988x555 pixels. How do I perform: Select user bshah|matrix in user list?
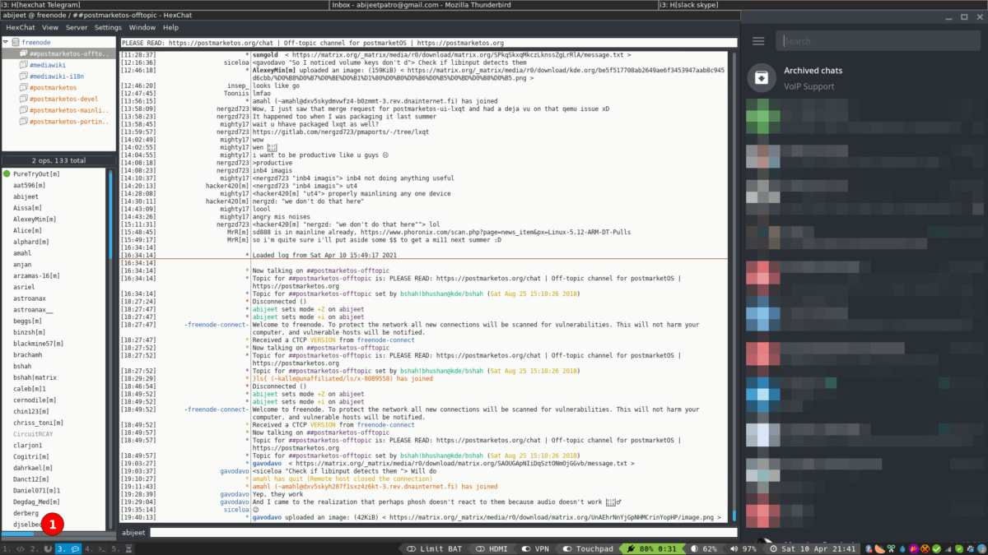click(35, 377)
